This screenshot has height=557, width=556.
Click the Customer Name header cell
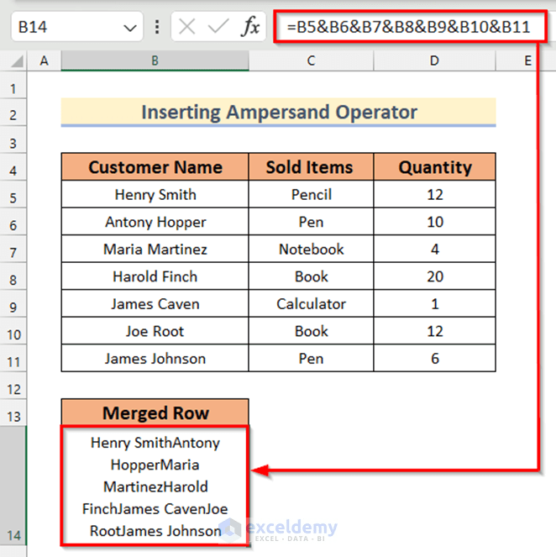pyautogui.click(x=155, y=167)
